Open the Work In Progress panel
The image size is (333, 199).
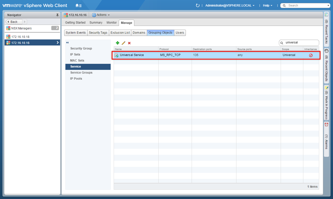tap(326, 104)
